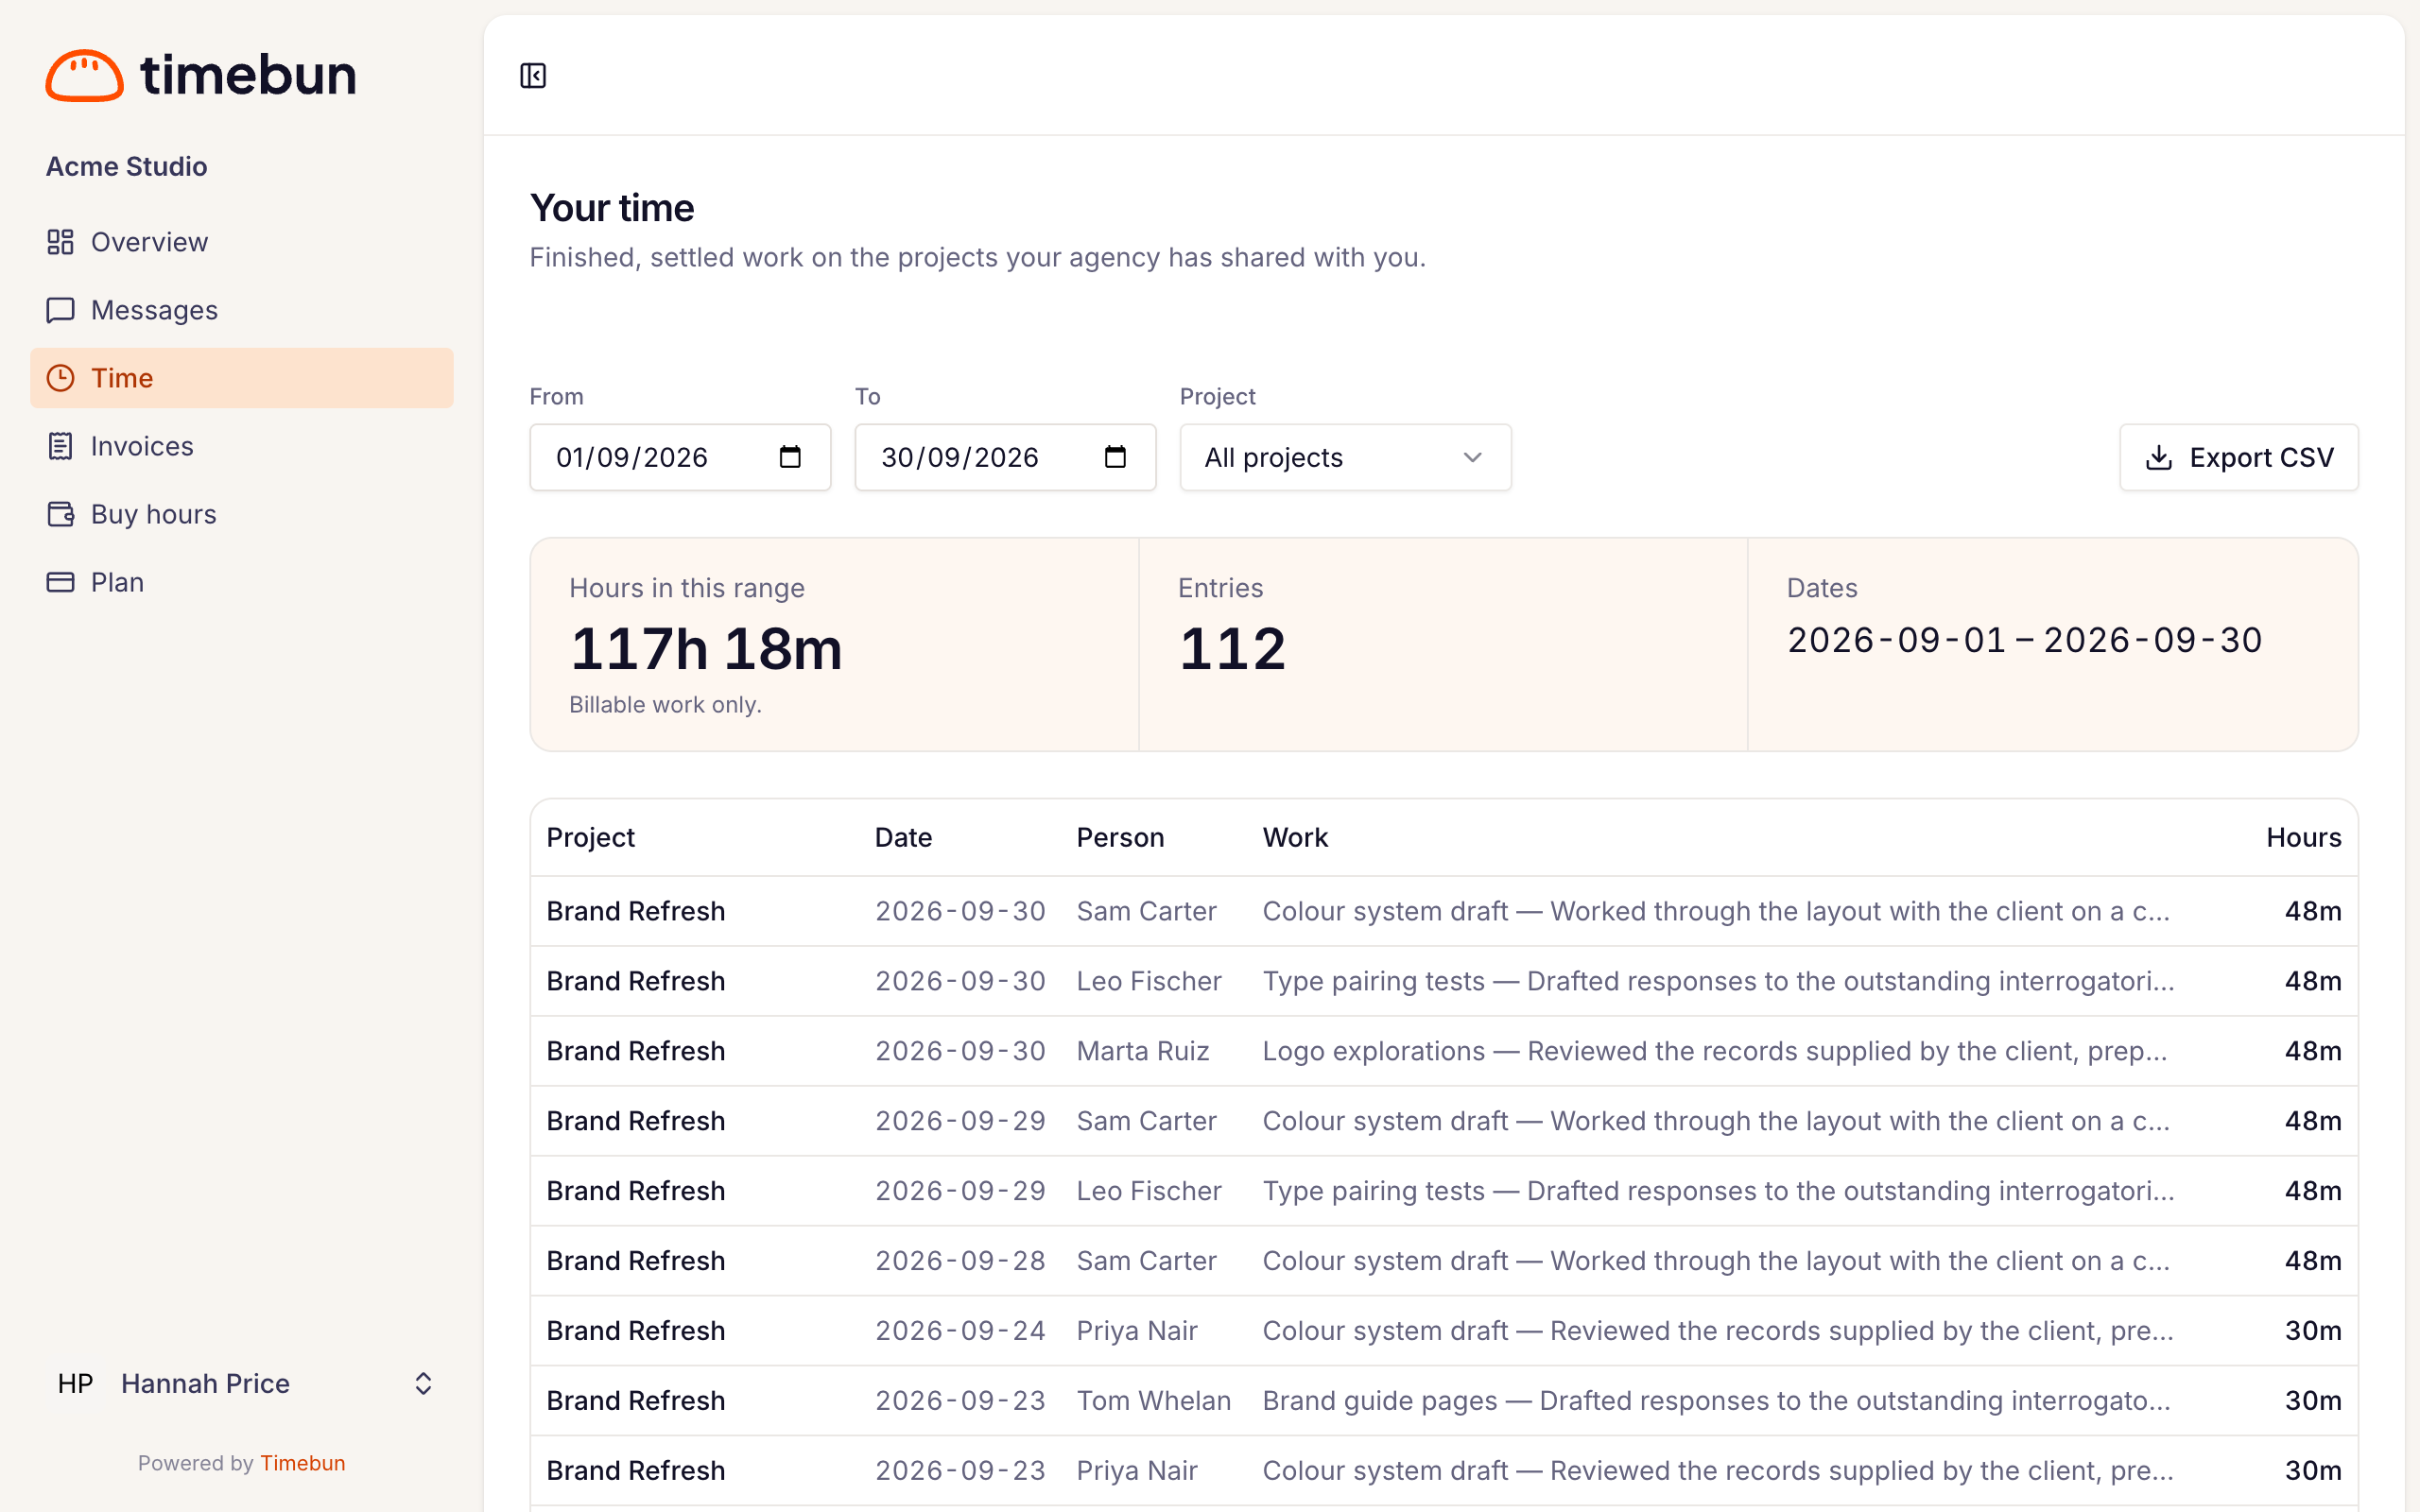Click 30m hours in Tom Whelan's row
2420x1512 pixels.
pyautogui.click(x=2312, y=1400)
